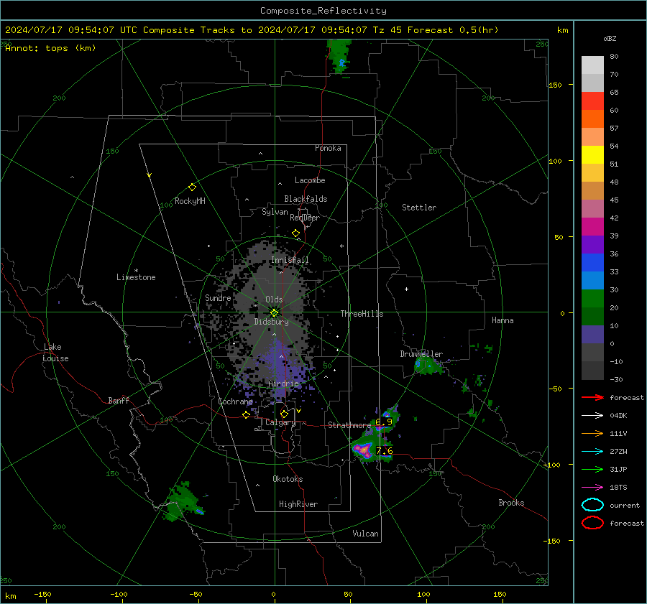
Task: Select the Okotoks label
Action: [288, 479]
